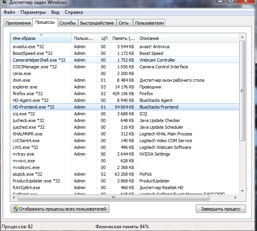Switch to the Приложения tab
This screenshot has height=231, width=257.
tap(18, 23)
